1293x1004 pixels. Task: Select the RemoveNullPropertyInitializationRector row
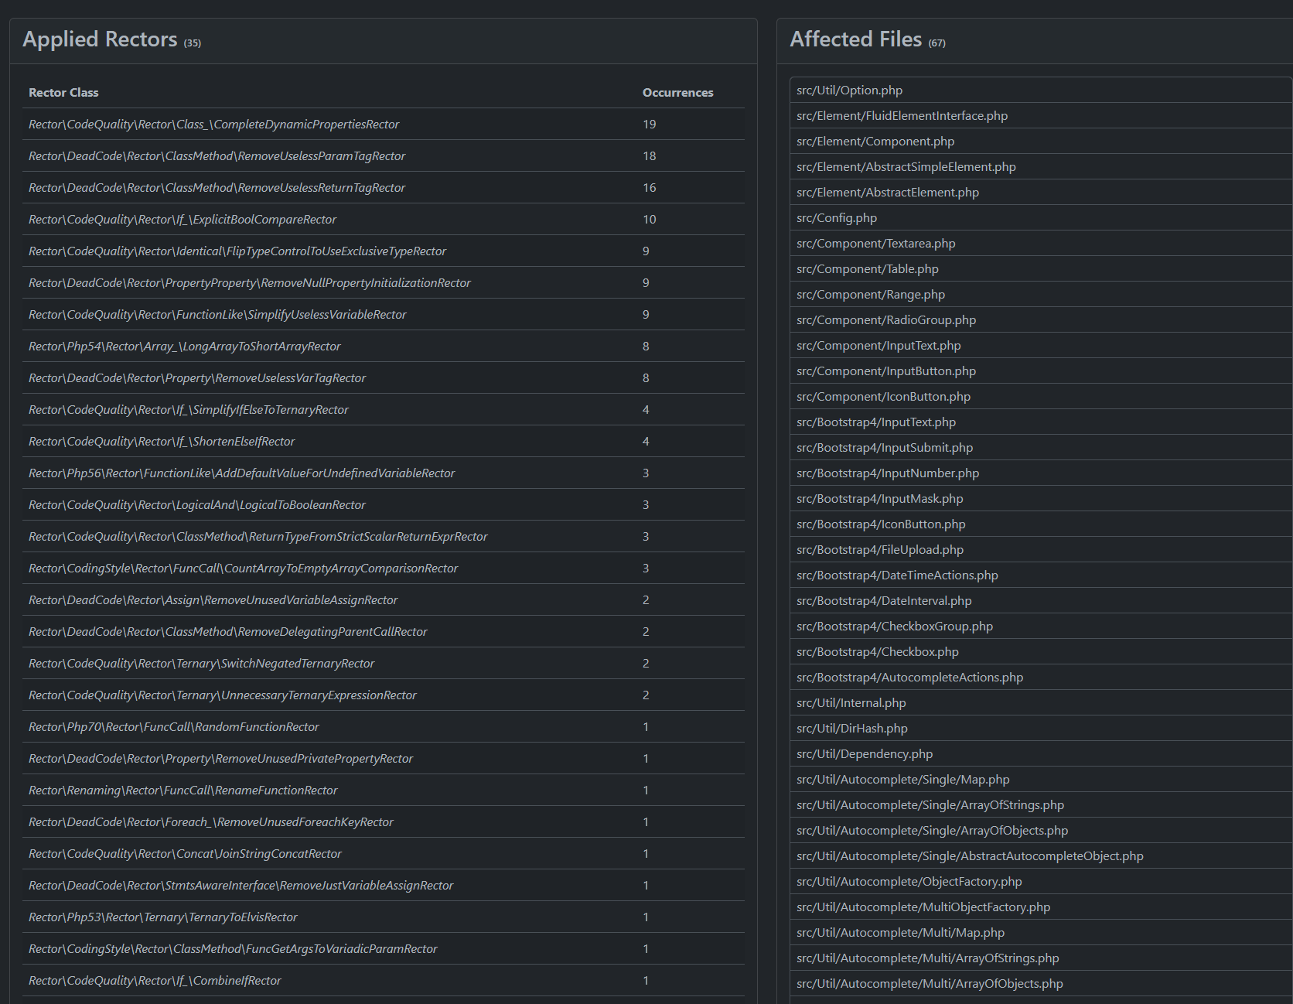(x=384, y=282)
